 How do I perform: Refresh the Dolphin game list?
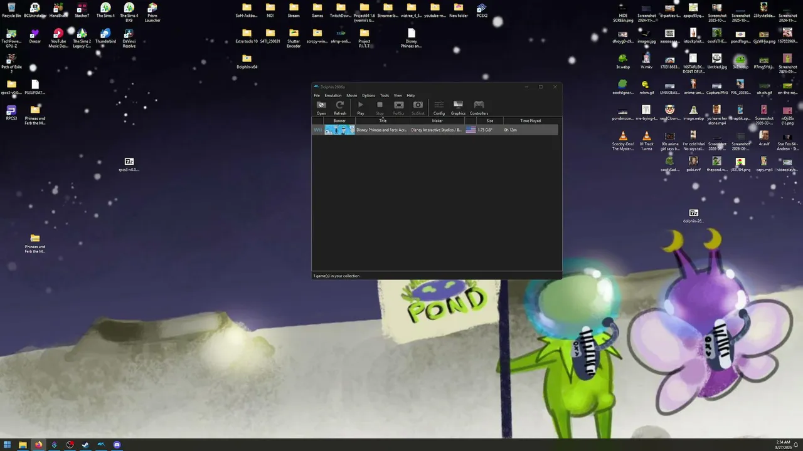[x=340, y=108]
